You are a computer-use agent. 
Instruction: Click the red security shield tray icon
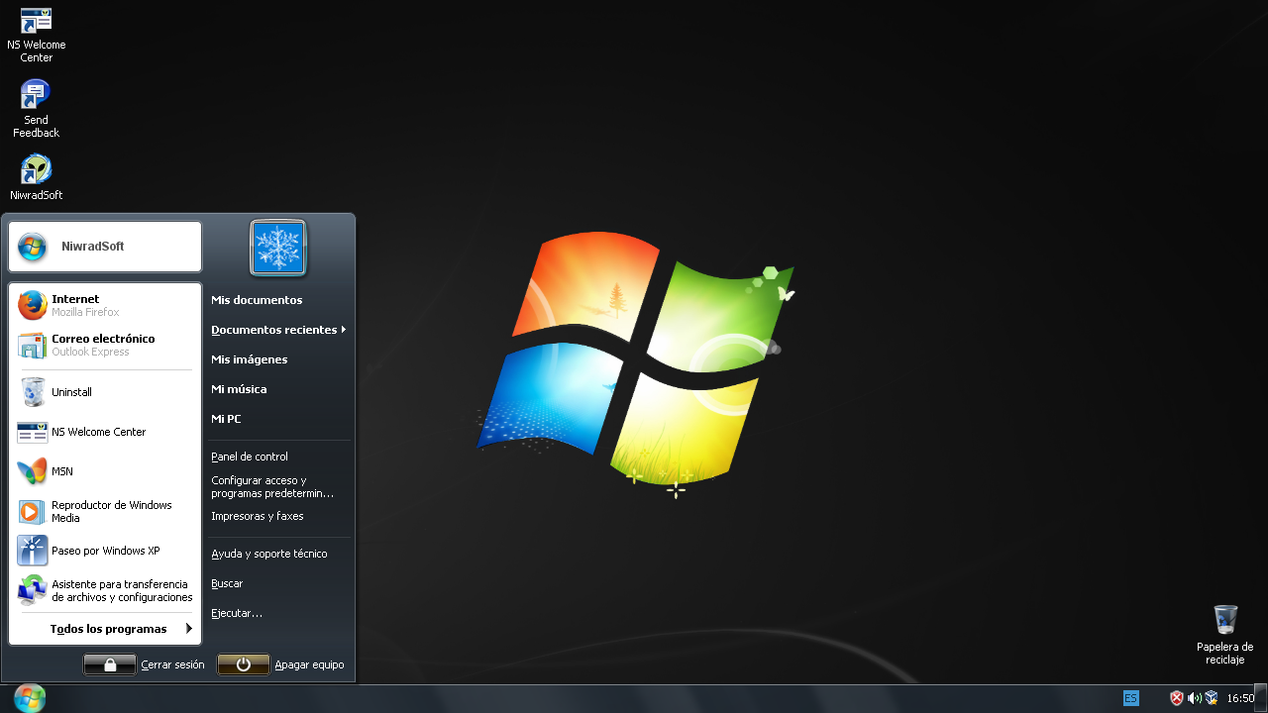1177,698
